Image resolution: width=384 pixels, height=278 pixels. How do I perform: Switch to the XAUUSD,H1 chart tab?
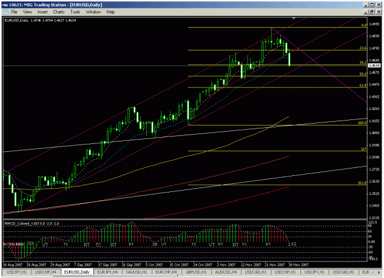coord(136,272)
